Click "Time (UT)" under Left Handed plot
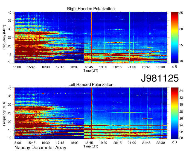The width and height of the screenshot is (186, 151). pyautogui.click(x=91, y=146)
